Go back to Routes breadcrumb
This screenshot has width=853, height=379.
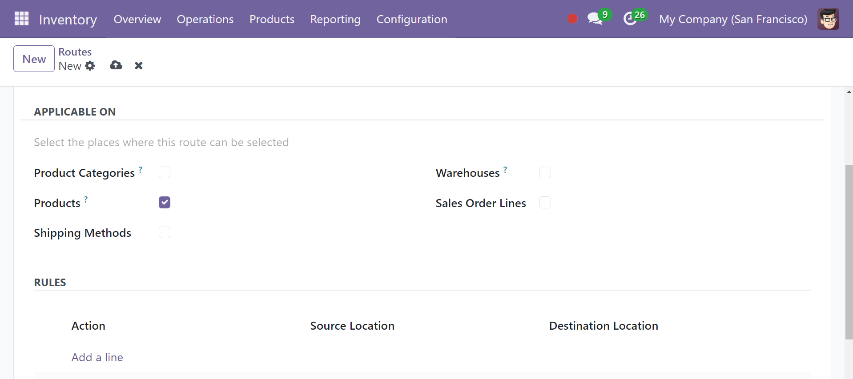tap(75, 52)
